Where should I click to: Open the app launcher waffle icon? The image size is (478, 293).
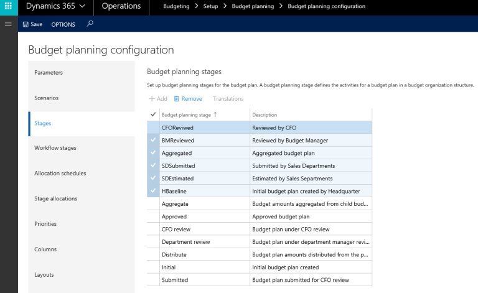point(8,6)
